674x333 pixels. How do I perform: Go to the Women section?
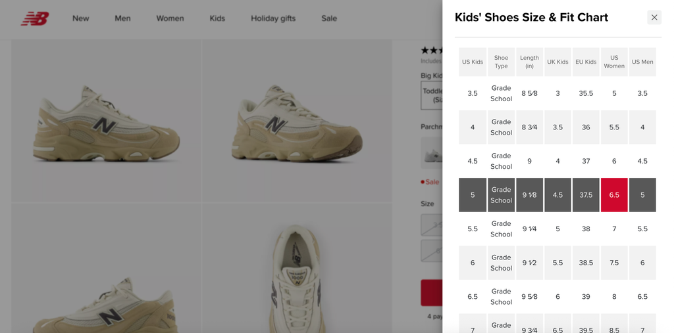(170, 18)
